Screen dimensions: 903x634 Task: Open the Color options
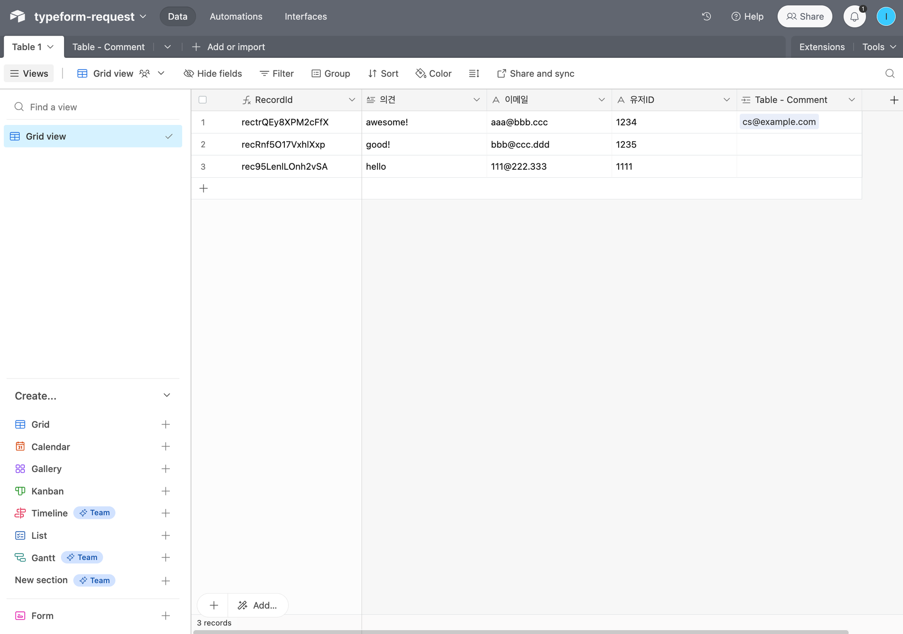pos(433,74)
